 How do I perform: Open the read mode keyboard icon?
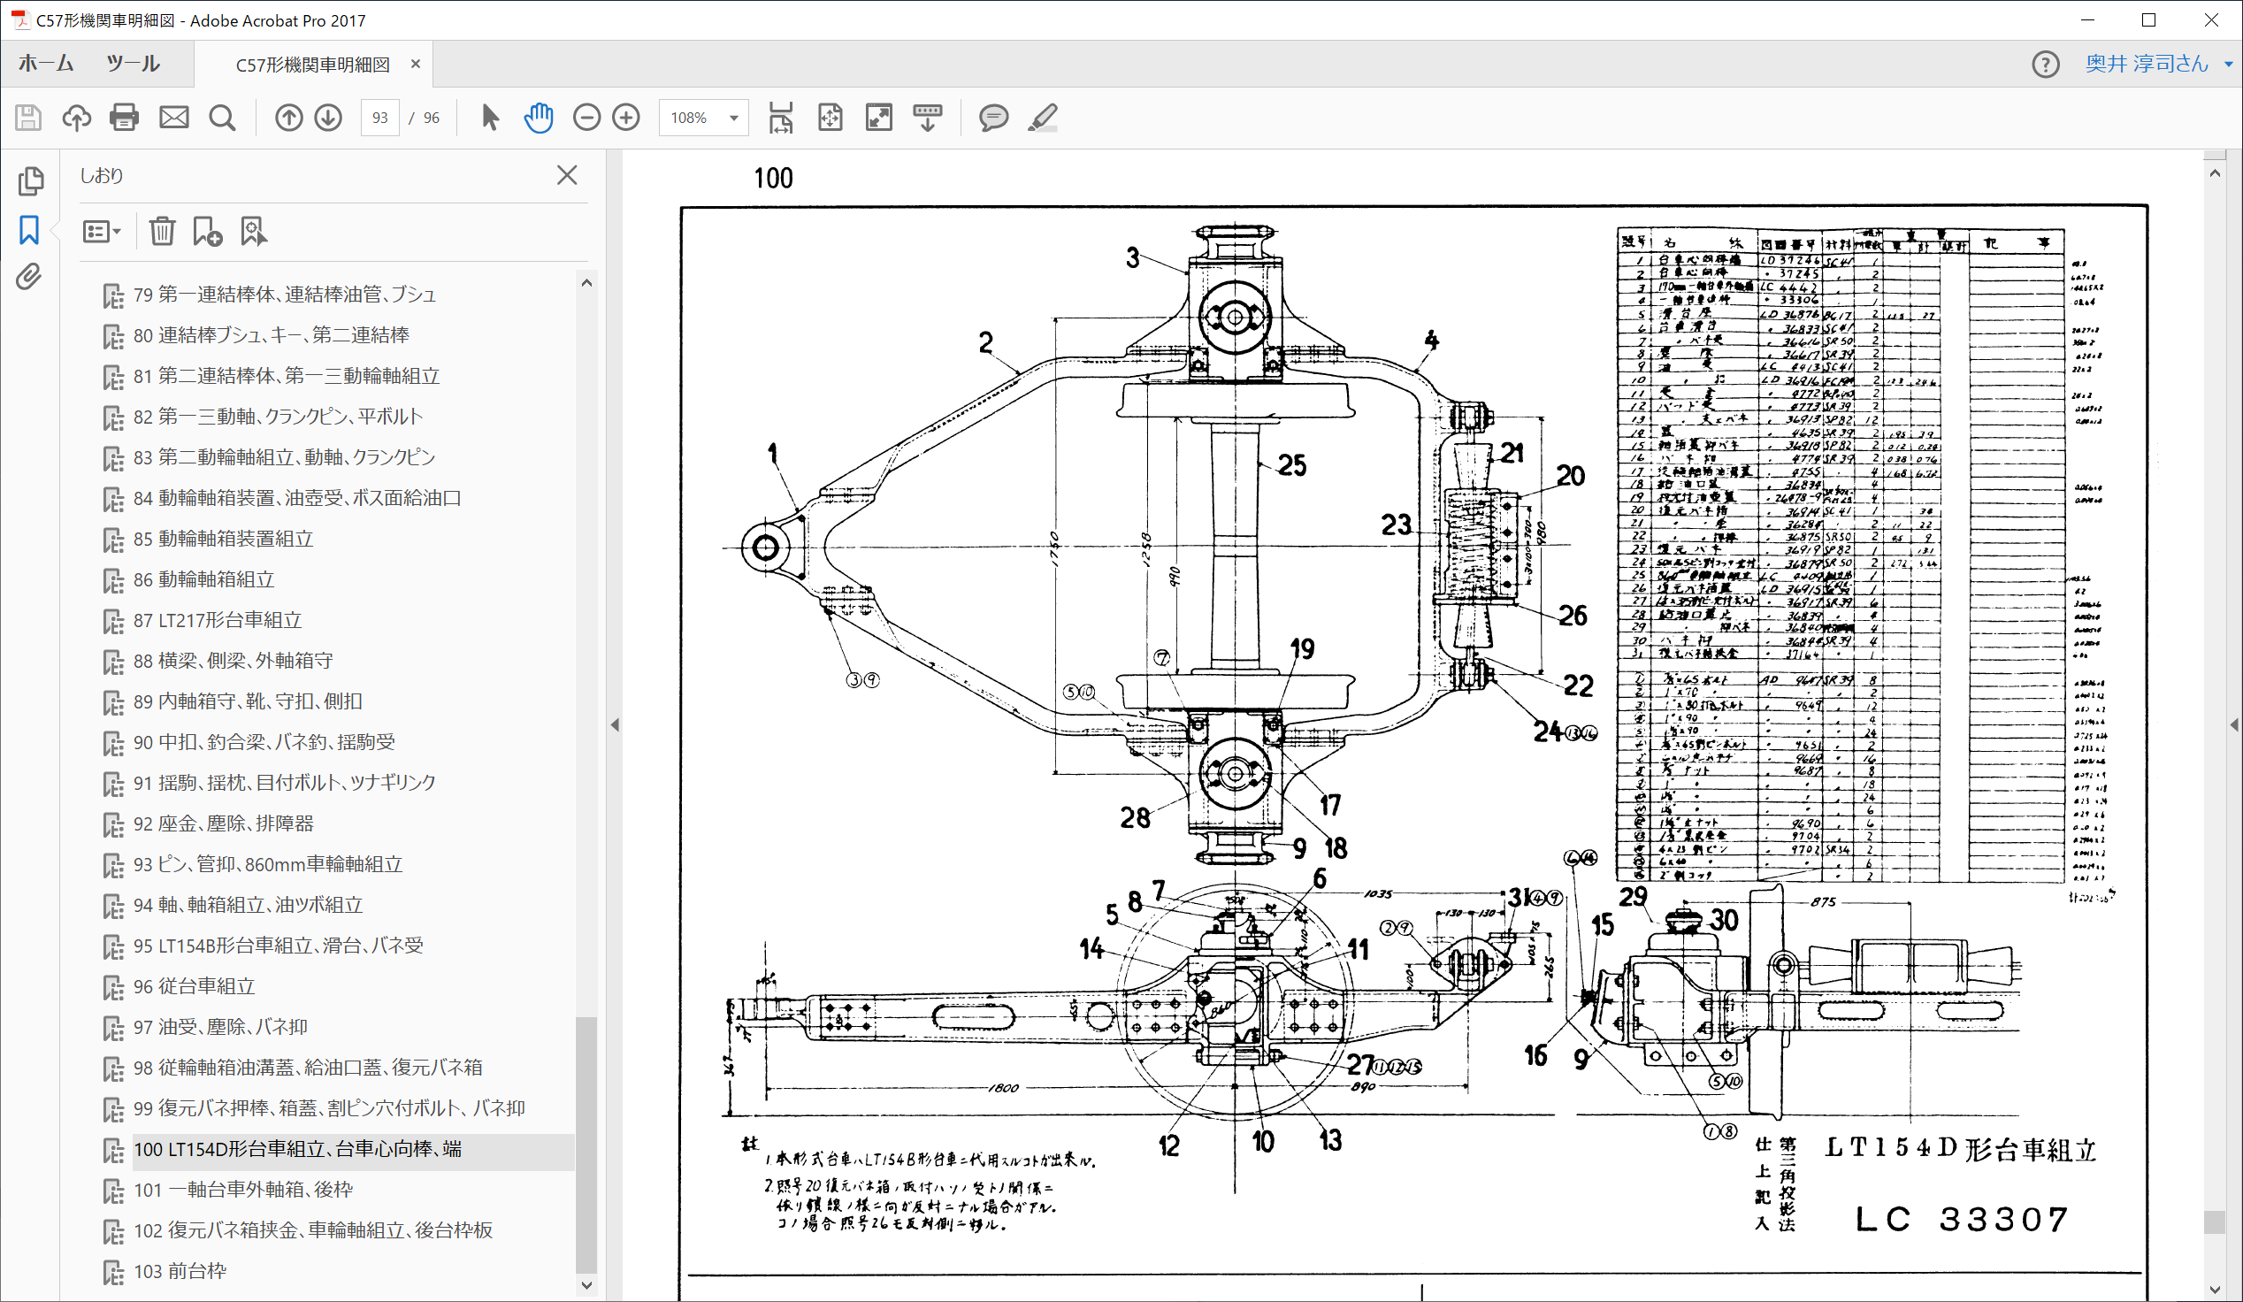click(x=928, y=118)
